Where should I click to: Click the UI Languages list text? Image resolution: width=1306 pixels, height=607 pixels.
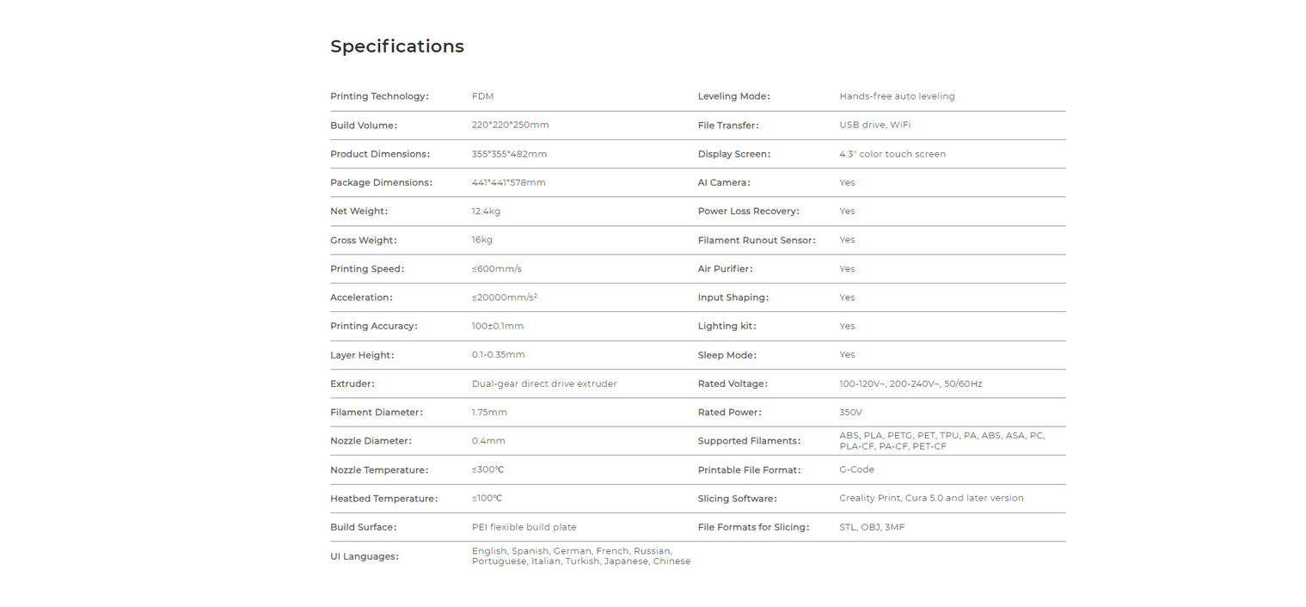(580, 556)
